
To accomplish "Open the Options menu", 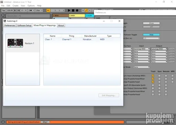I will click(31, 6).
